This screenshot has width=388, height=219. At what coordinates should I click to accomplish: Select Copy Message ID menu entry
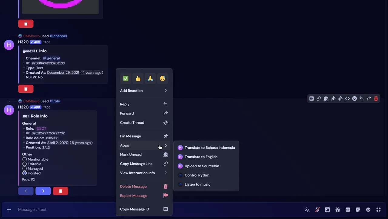point(144,209)
